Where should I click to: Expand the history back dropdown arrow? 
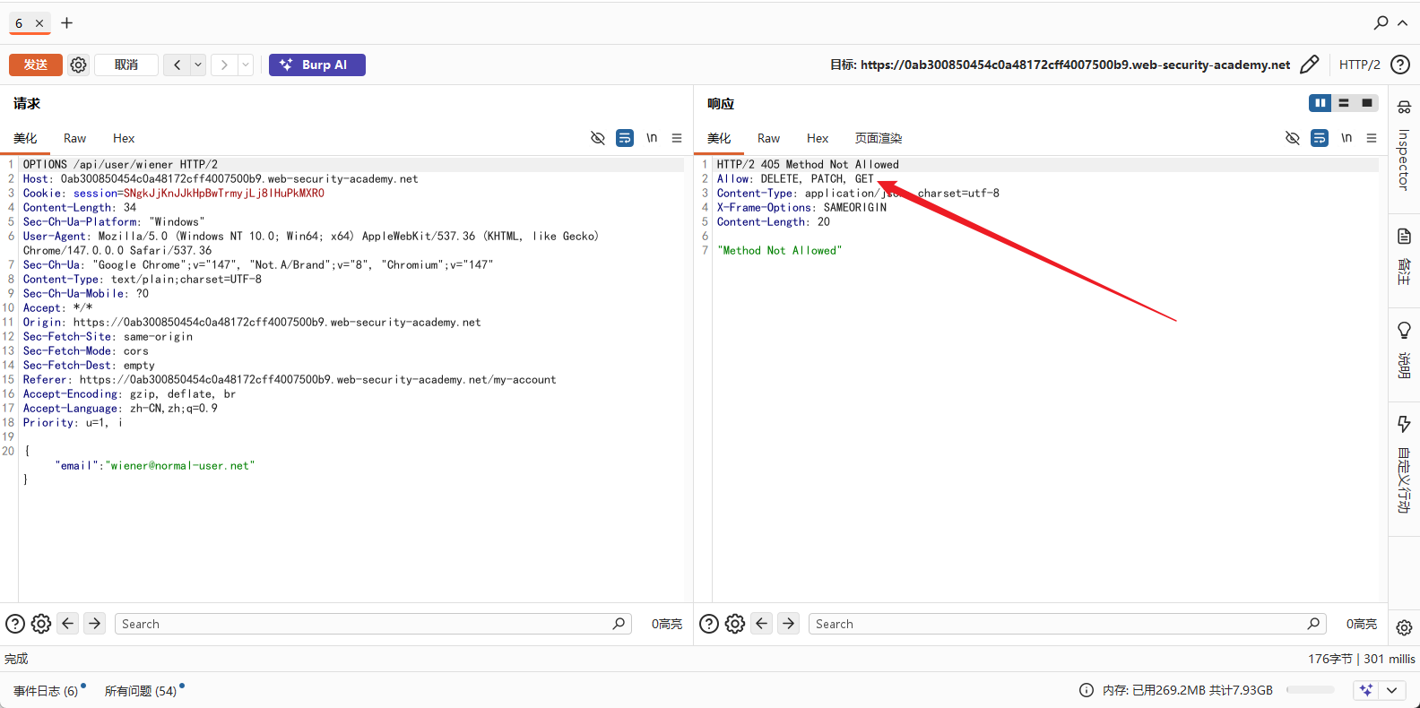pos(198,65)
